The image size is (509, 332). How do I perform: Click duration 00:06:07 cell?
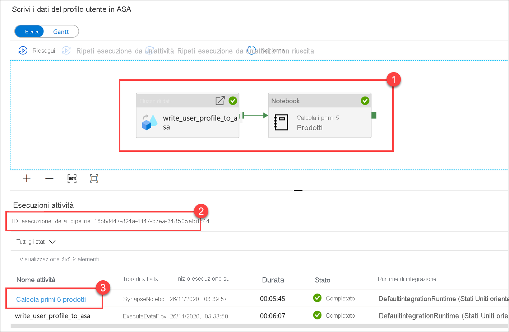tap(273, 316)
